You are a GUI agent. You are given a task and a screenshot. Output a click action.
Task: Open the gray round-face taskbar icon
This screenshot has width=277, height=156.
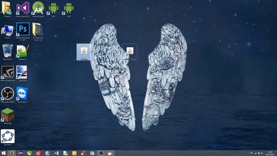click(92, 153)
